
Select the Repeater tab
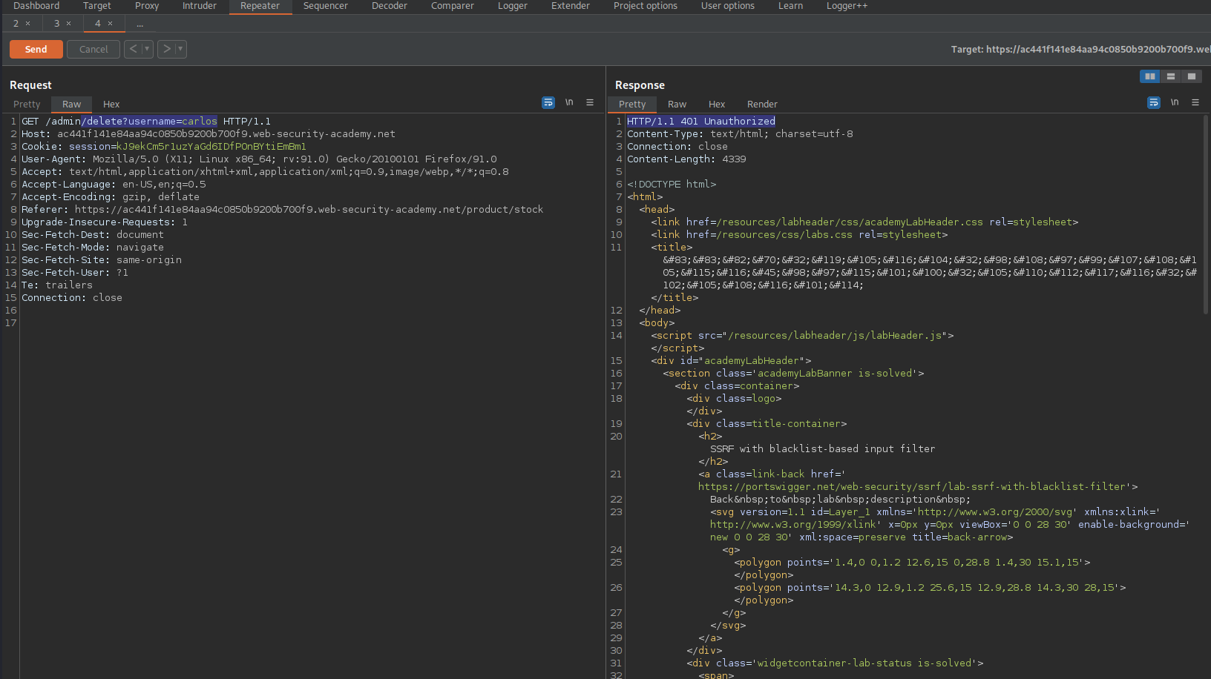pyautogui.click(x=260, y=6)
